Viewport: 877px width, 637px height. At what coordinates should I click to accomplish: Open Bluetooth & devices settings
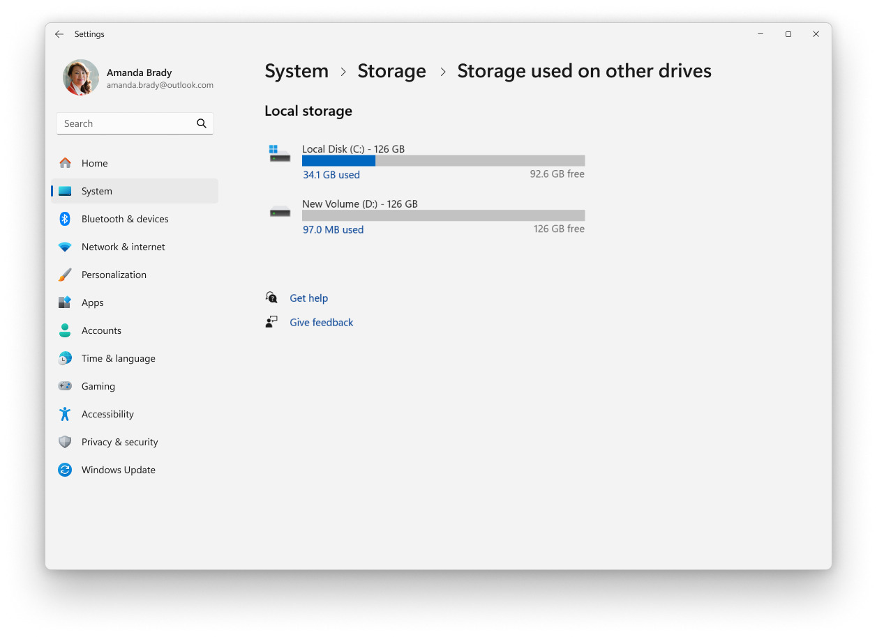(x=135, y=219)
